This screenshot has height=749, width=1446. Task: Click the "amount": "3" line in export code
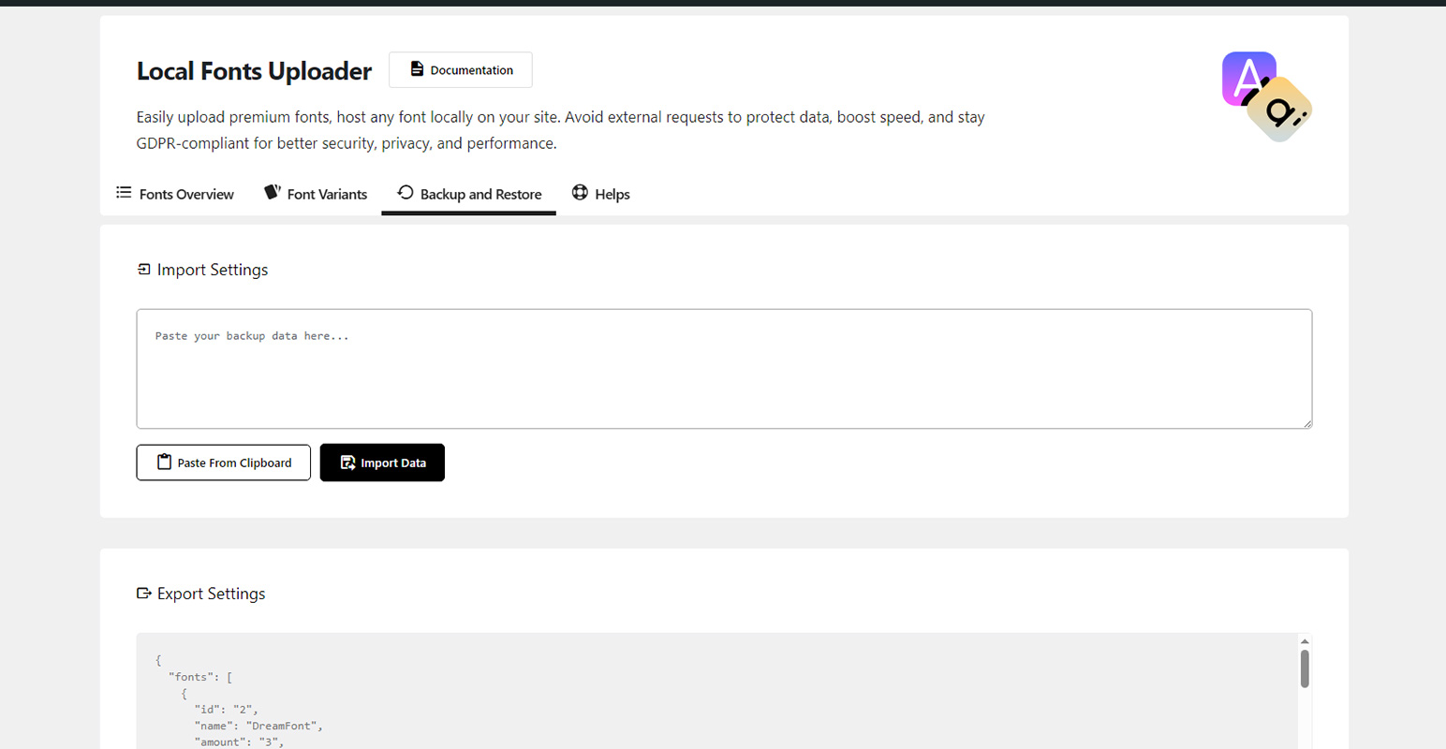239,742
